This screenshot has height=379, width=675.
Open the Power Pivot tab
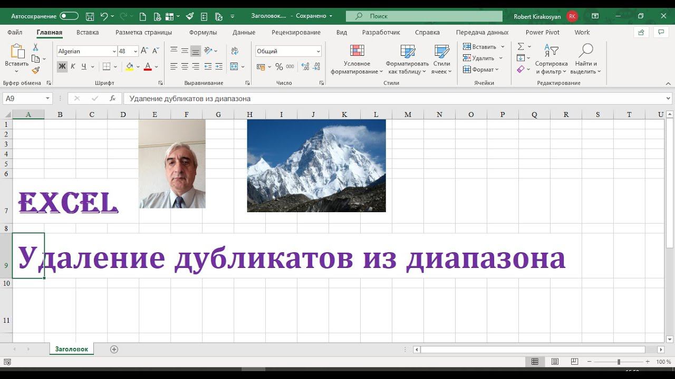(x=543, y=32)
